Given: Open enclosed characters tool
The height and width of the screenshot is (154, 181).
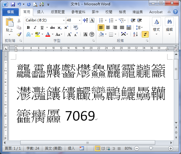Looking at the screenshot, I should point(92,34).
